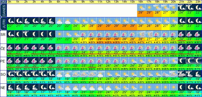Open the JUTRI day tab
The image size is (202, 97).
pos(3,24)
